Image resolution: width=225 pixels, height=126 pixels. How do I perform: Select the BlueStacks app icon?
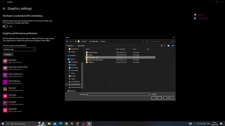point(5,61)
